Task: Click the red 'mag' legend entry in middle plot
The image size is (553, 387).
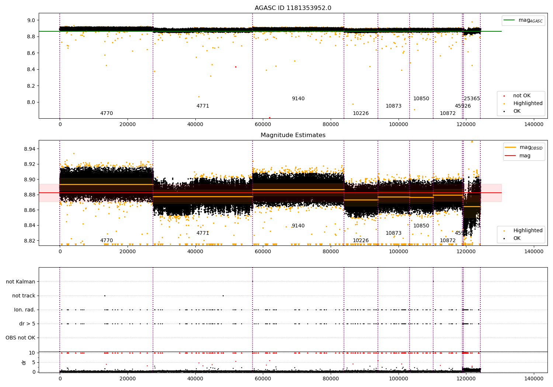Action: click(x=518, y=156)
